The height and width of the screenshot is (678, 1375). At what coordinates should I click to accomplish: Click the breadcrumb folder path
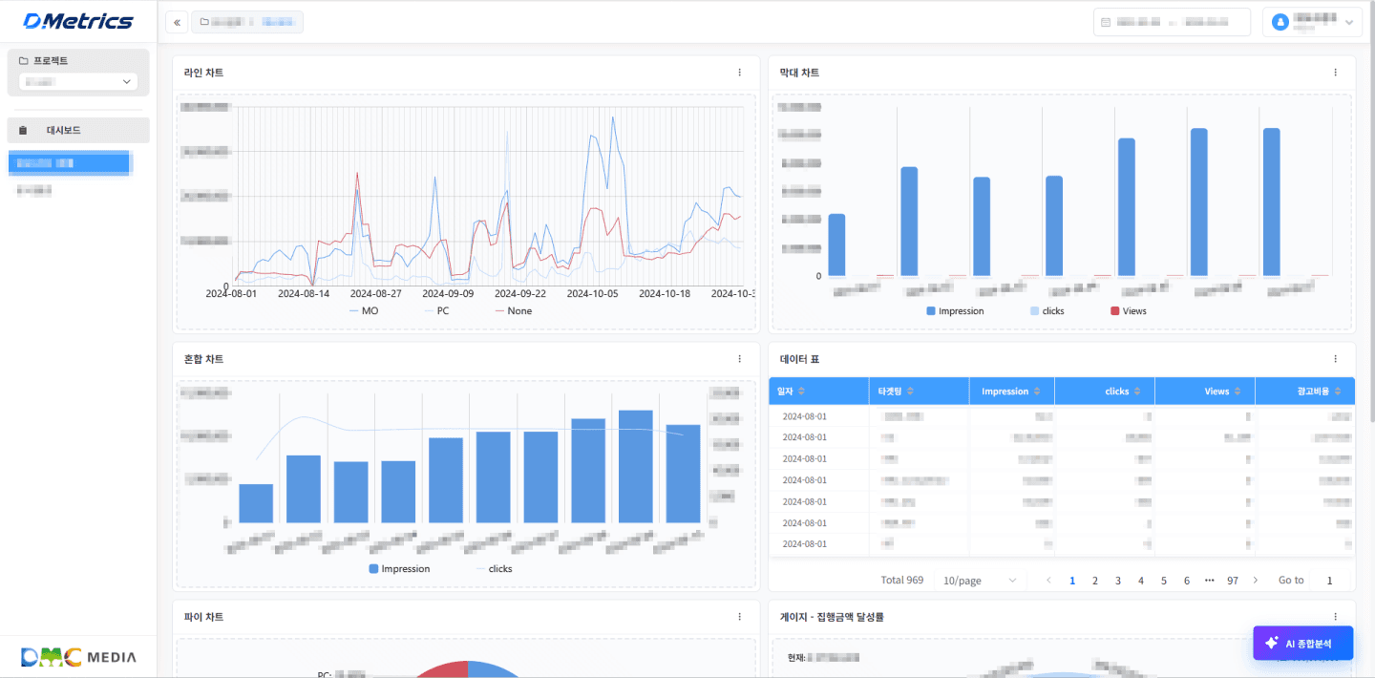click(x=247, y=22)
